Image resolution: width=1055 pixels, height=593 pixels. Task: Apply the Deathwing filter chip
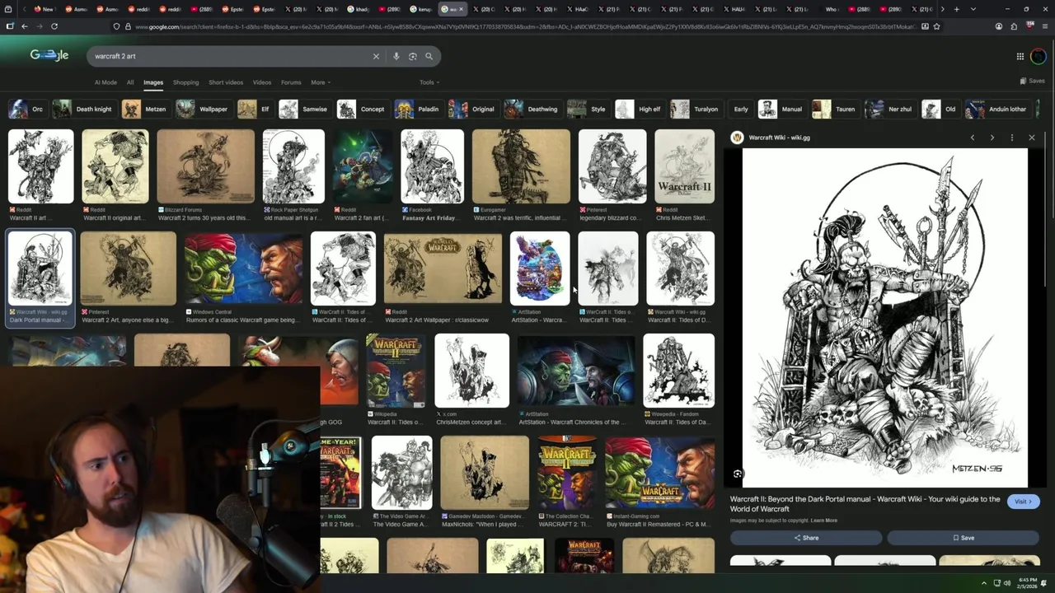click(x=532, y=109)
